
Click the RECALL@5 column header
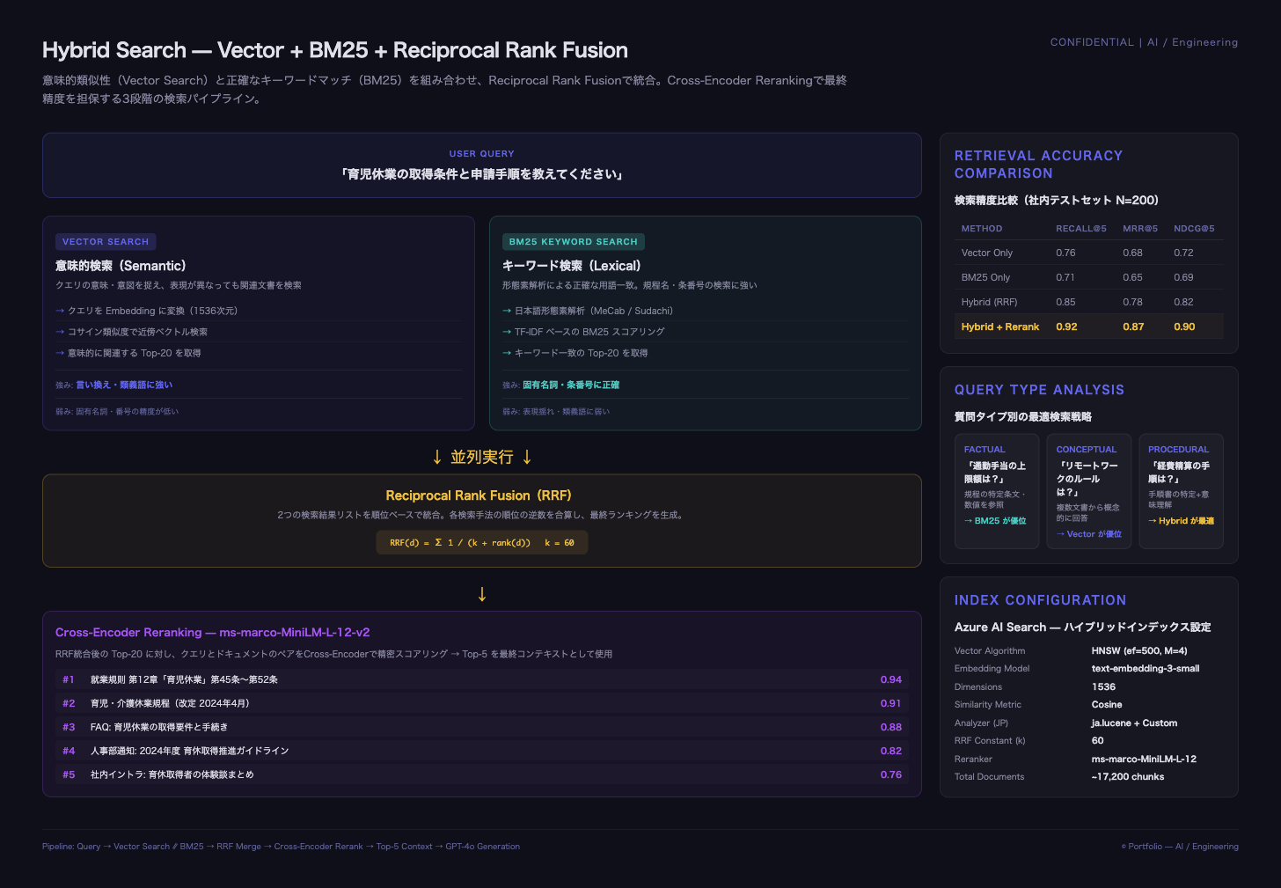tap(1080, 229)
